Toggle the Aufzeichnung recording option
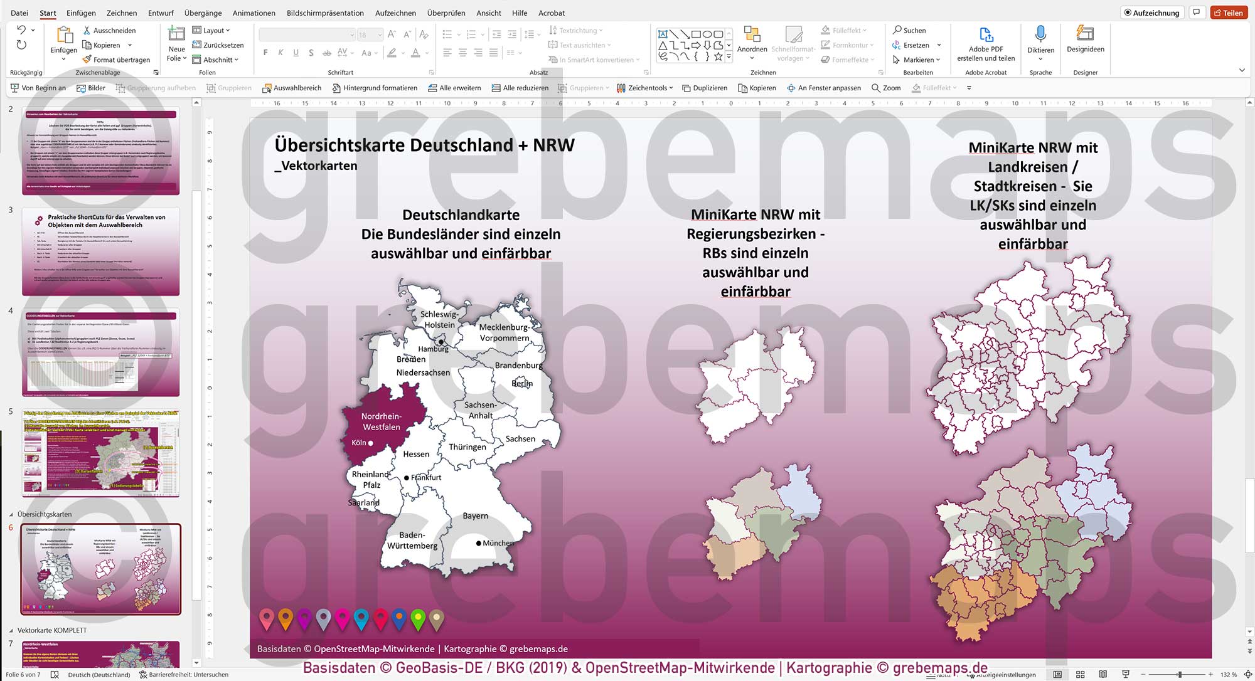The height and width of the screenshot is (681, 1255). (x=1152, y=12)
